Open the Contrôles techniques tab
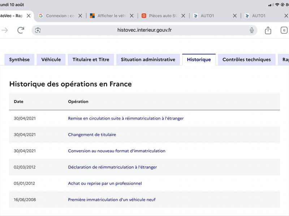This screenshot has height=216, width=289. pos(247,59)
